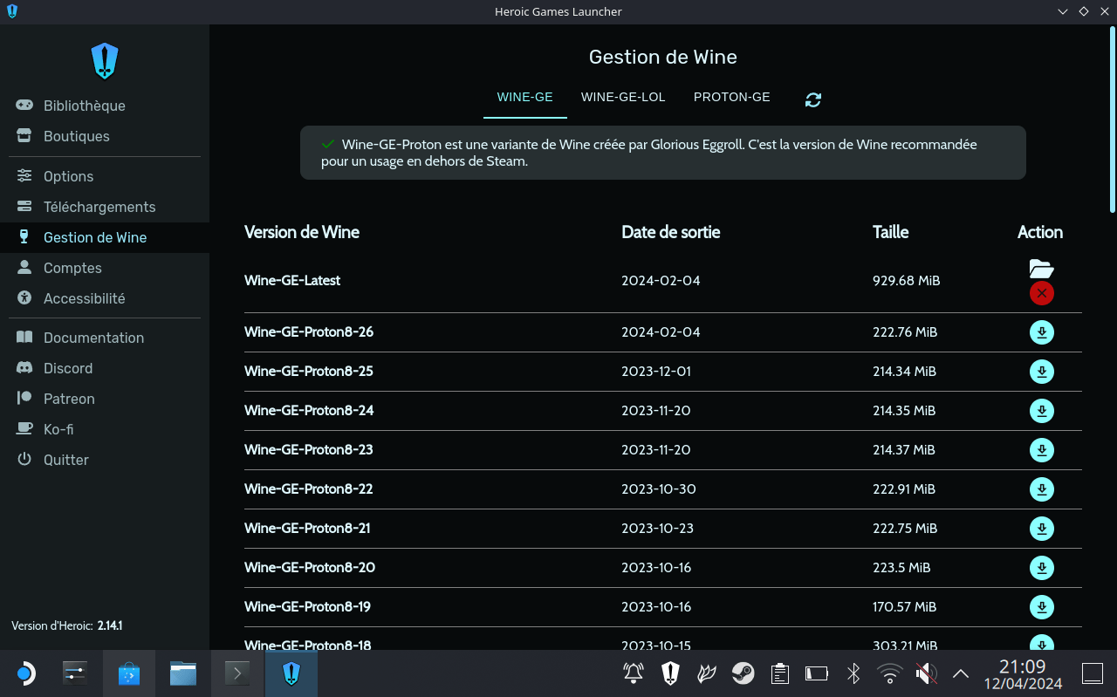Image resolution: width=1117 pixels, height=697 pixels.
Task: Open Téléchargements page
Action: [105, 207]
